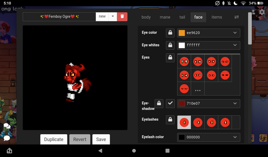Select the first highlighted eyelash style

pyautogui.click(x=184, y=123)
